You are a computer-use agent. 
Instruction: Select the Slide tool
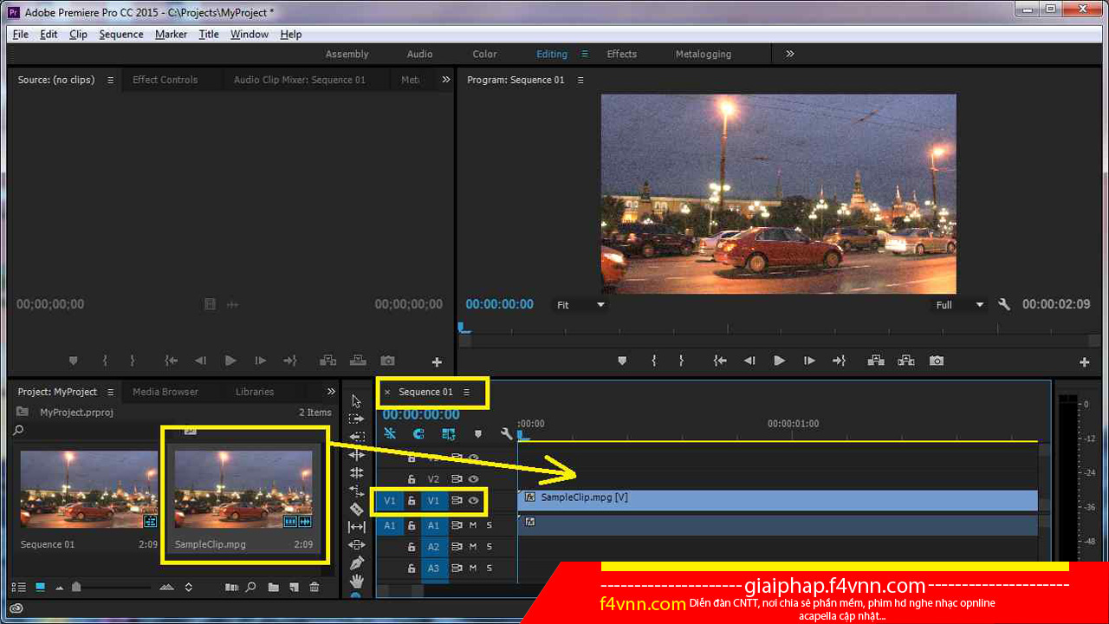coord(356,545)
